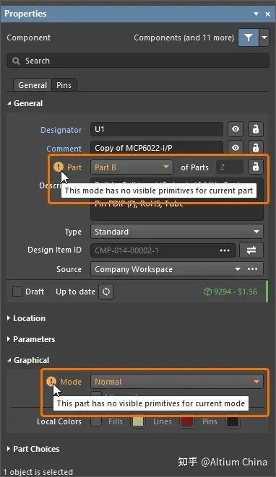Open the filter dropdown arrow
Image resolution: width=276 pixels, height=477 pixels.
[x=264, y=38]
